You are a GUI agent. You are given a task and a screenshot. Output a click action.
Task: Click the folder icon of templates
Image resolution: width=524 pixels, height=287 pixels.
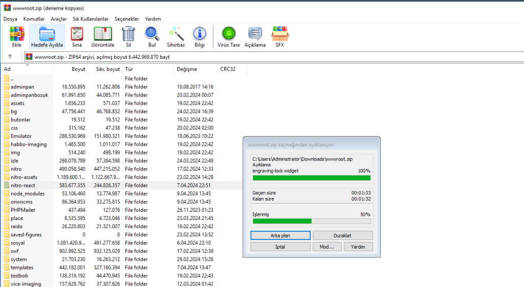point(6,267)
